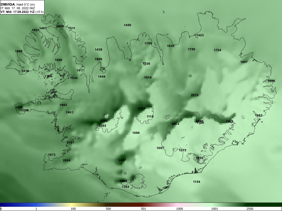This screenshot has width=282, height=211.
Task: Click the 2395 map value
Action: pyautogui.click(x=199, y=121)
